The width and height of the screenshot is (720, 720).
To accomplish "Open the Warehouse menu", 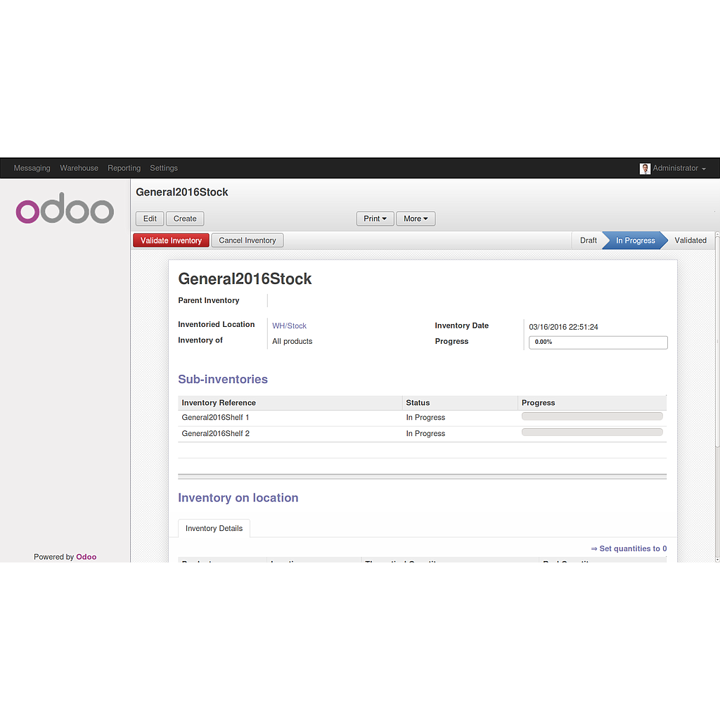I will coord(79,169).
